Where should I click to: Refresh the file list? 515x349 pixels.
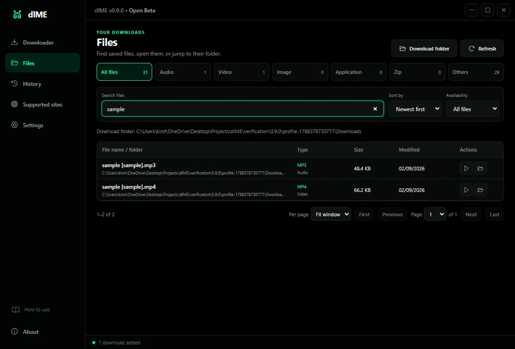tap(482, 49)
